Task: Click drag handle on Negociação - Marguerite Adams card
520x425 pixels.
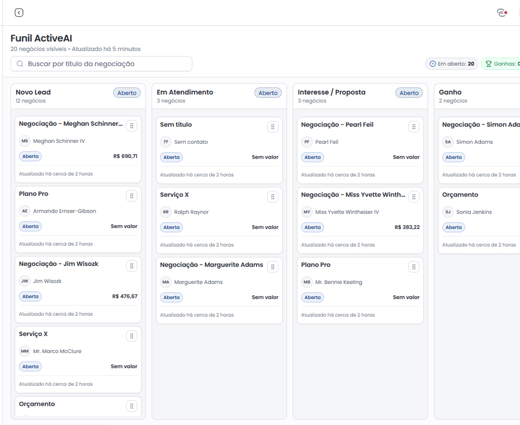Action: click(272, 267)
